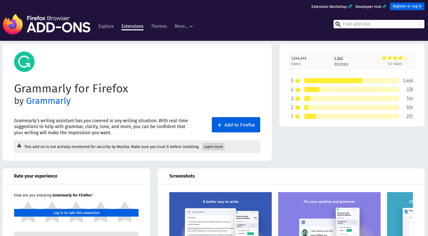Click the plus icon inside Add to Firefox
This screenshot has width=428, height=236.
click(219, 125)
